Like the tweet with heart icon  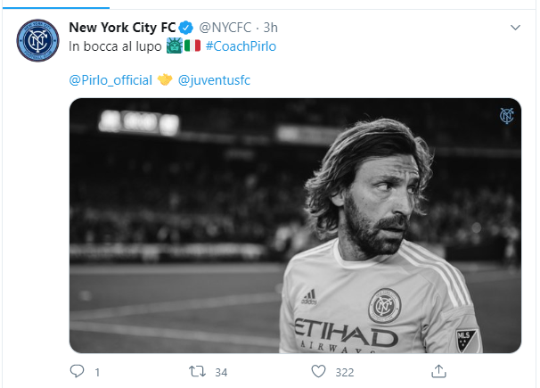[318, 371]
